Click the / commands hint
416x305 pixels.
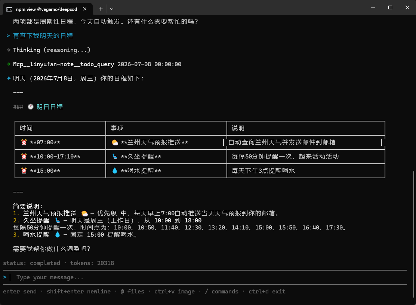pos(222,292)
